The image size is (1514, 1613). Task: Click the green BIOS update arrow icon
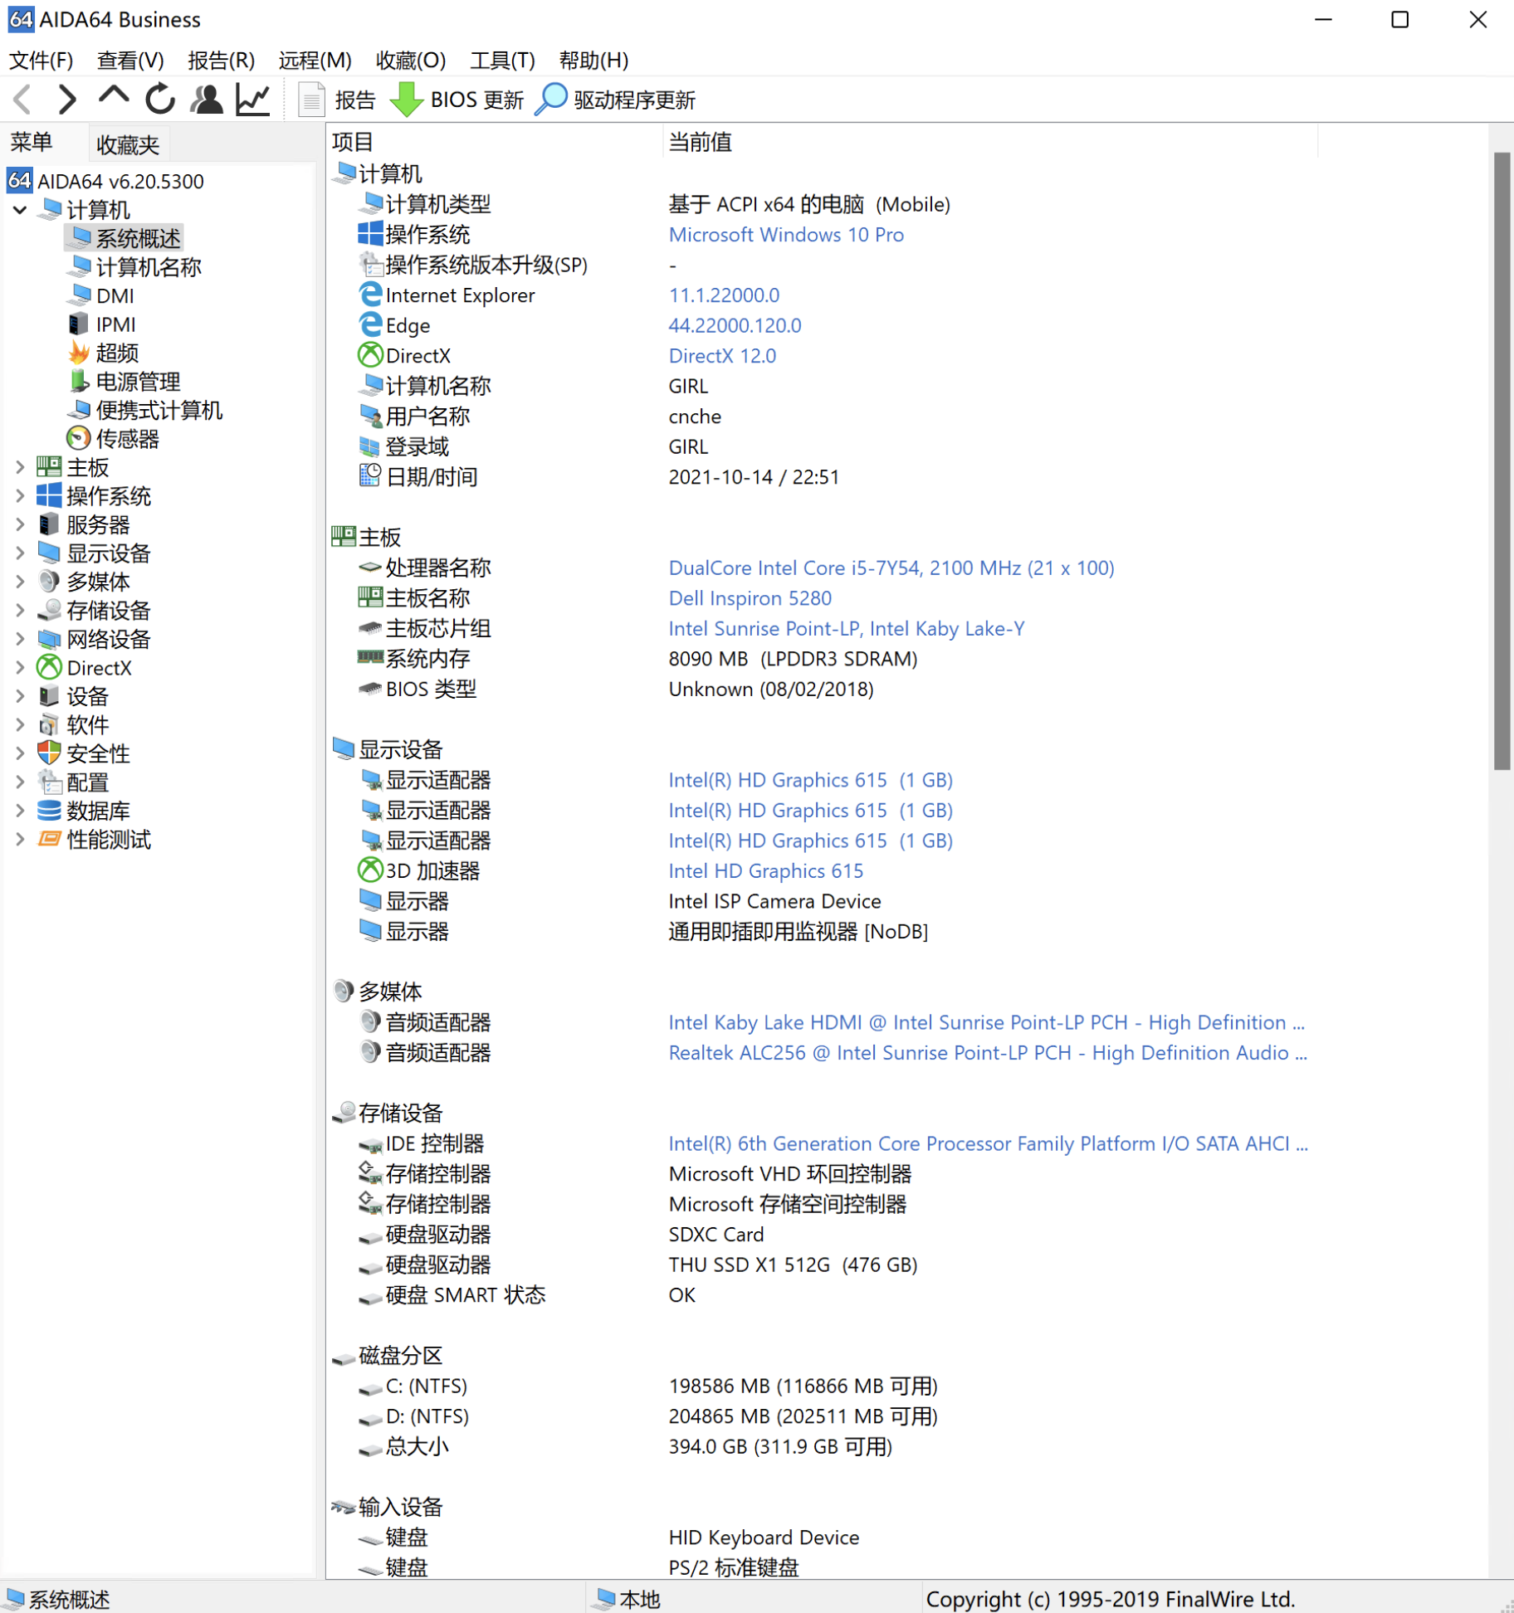(x=407, y=100)
